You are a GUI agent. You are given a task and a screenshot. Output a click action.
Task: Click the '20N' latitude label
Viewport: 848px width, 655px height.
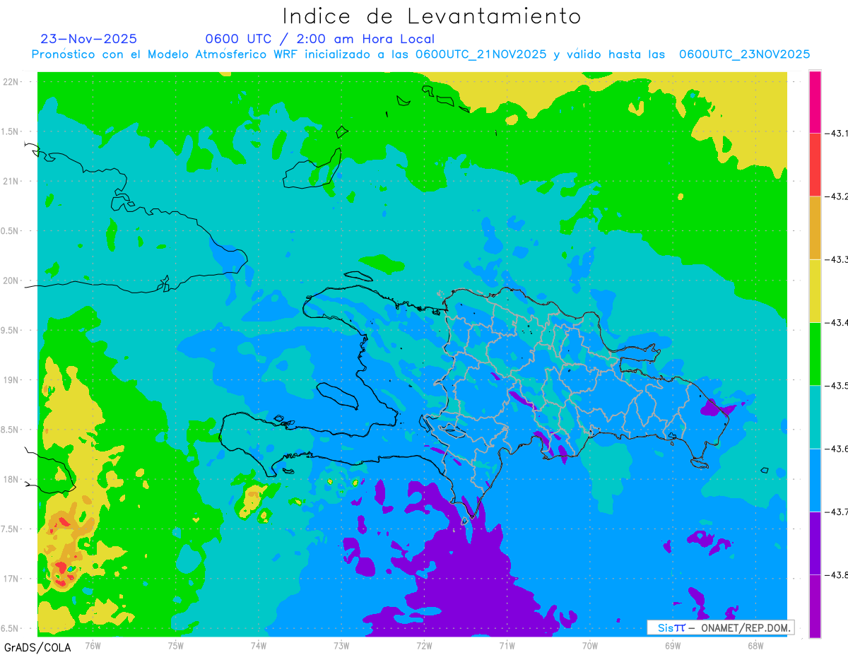click(12, 281)
